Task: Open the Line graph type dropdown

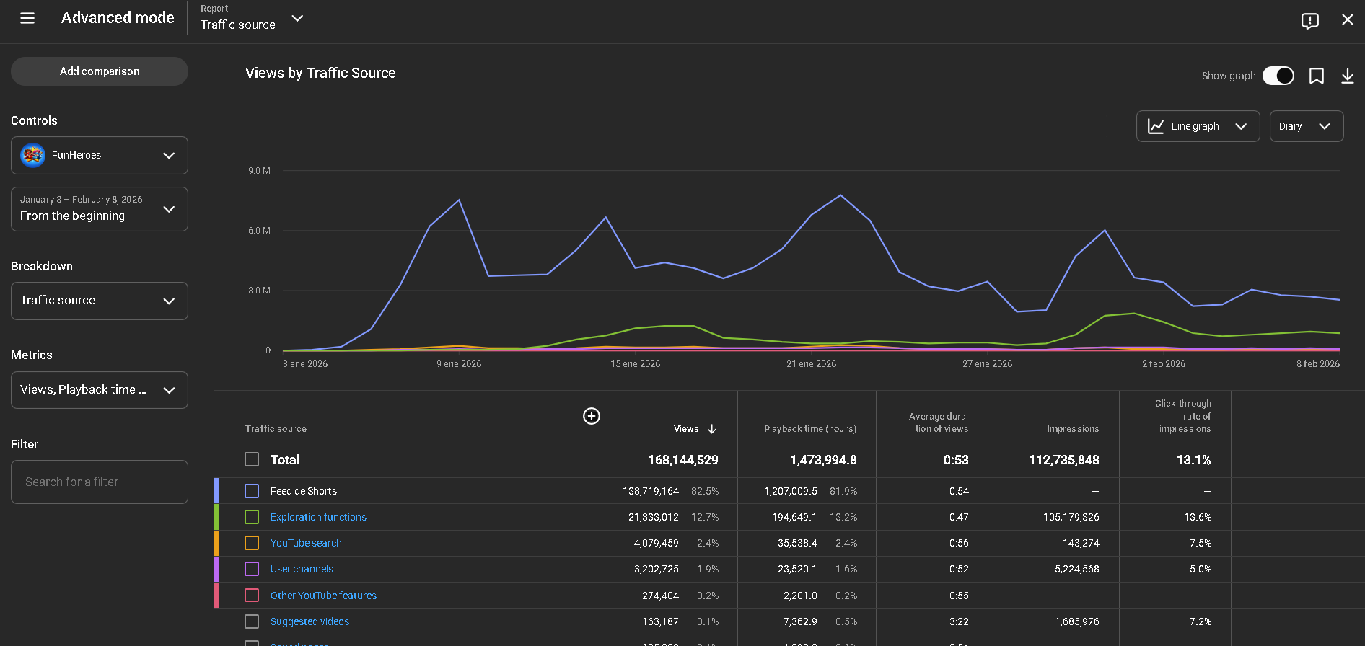Action: 1198,126
